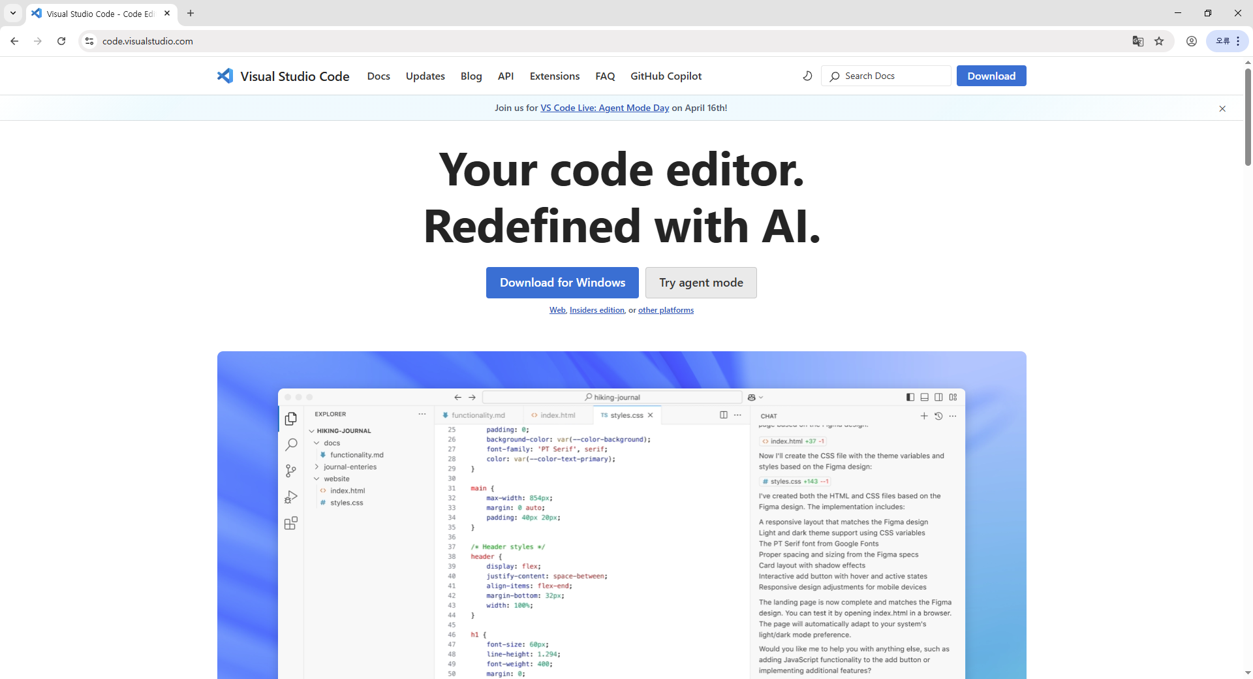Click the editor back arrow

point(457,397)
